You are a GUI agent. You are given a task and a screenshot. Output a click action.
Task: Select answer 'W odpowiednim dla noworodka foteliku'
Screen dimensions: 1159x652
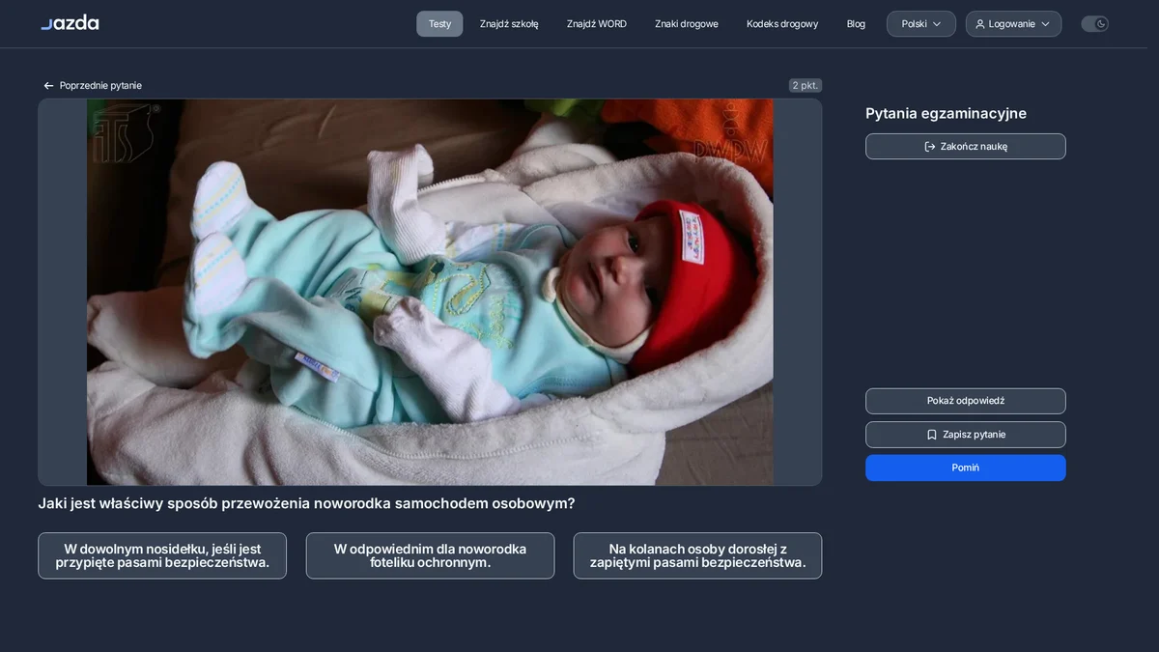click(x=430, y=555)
